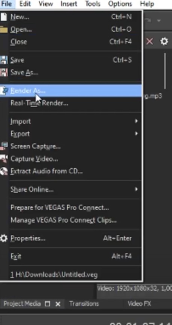Screen dimensions: 172x325
Task: Click the New document icon
Action: (x=3, y=17)
